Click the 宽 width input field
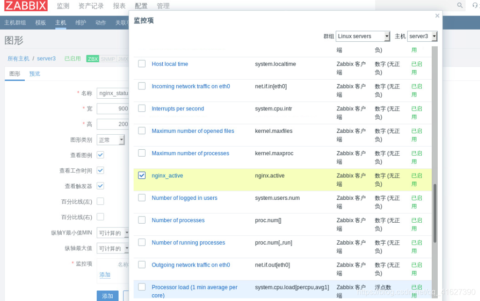Viewport: 480px width, 301px height. (113, 108)
